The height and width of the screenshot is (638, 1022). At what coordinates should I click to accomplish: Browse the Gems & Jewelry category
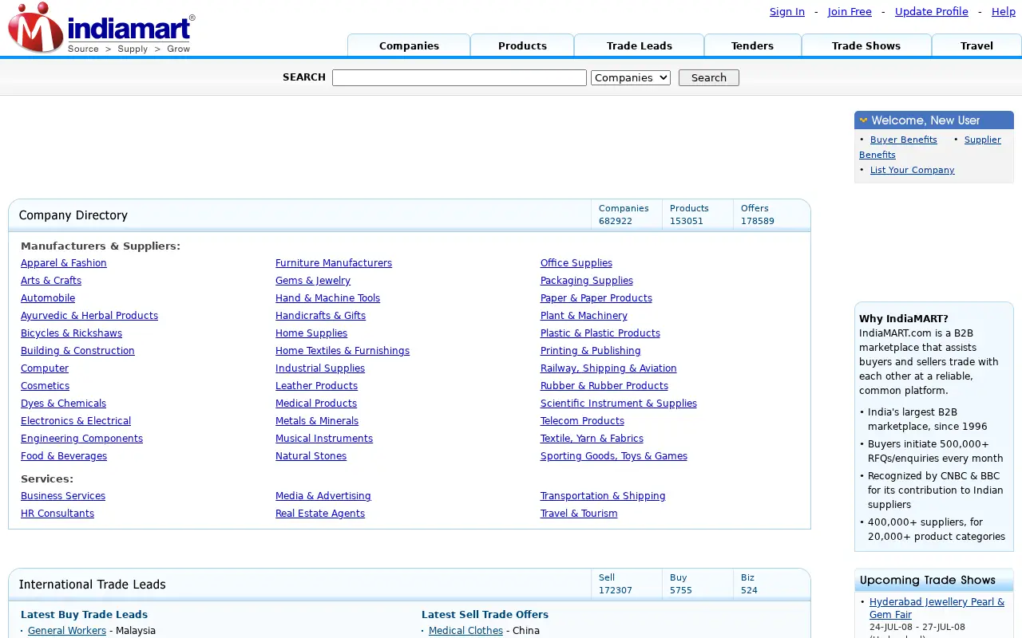(313, 281)
